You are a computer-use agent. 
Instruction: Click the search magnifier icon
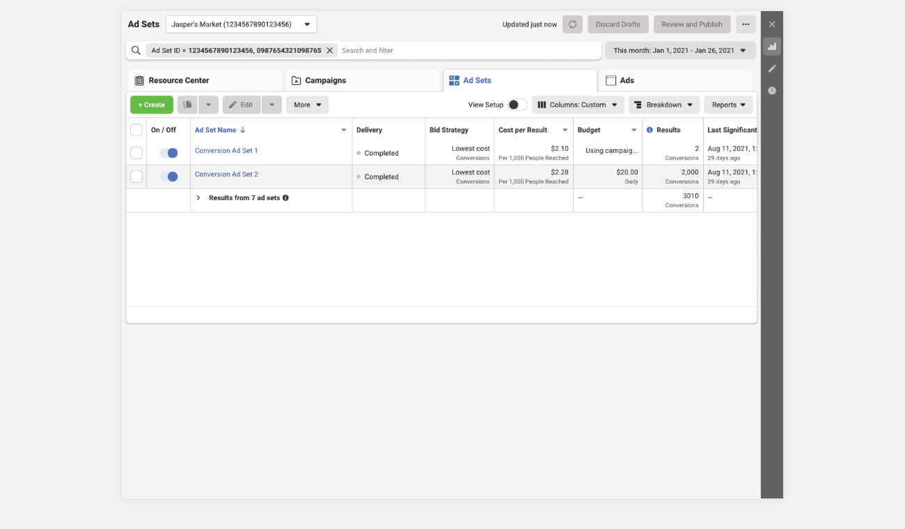(x=136, y=51)
